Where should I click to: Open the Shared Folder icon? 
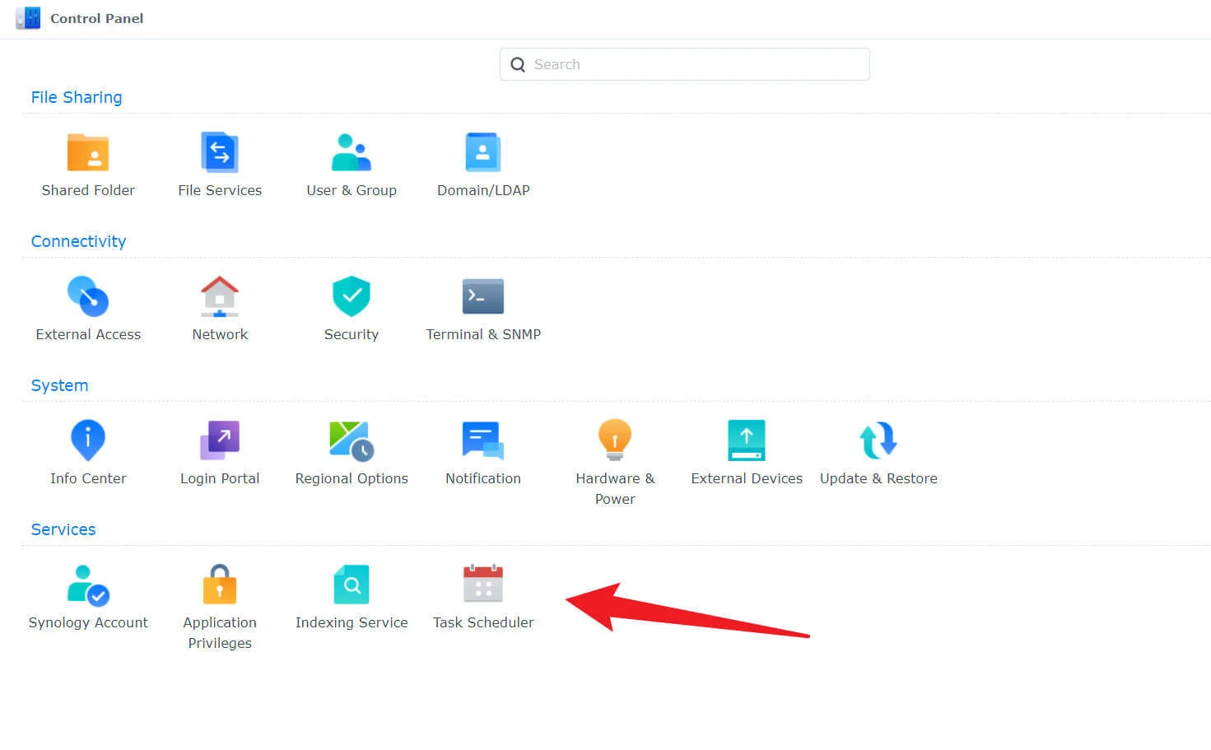[88, 153]
